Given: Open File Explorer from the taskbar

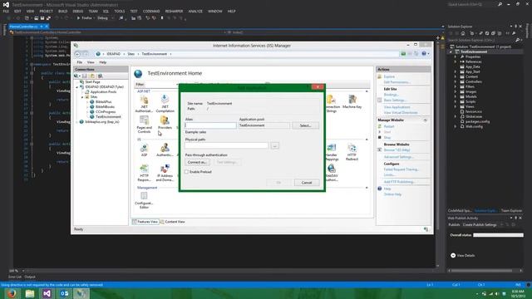Looking at the screenshot, I should click(x=30, y=293).
